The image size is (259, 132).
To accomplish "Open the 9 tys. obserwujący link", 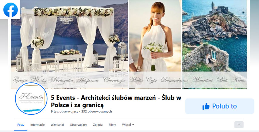I will (x=64, y=111).
